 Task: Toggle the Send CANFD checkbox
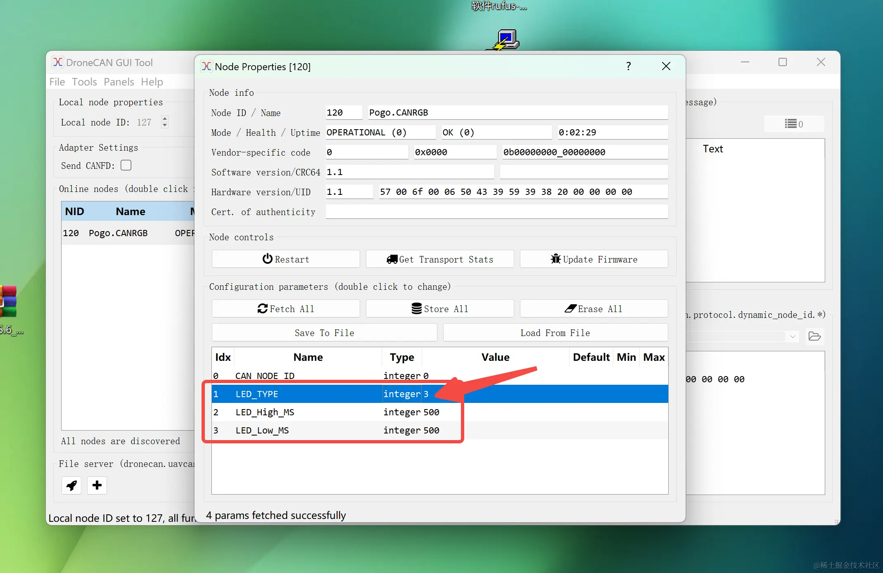point(126,166)
